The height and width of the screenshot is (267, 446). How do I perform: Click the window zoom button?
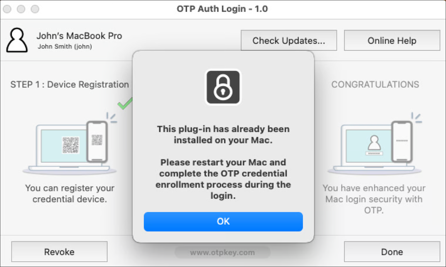[x=35, y=9]
